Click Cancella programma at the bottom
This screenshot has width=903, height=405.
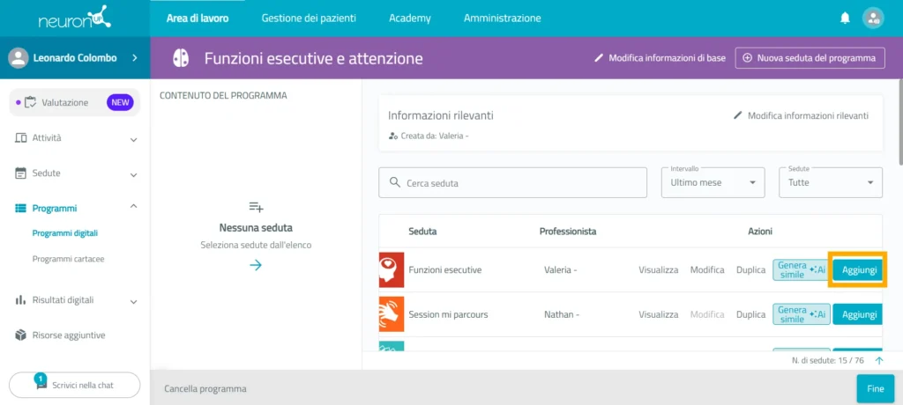pos(205,389)
